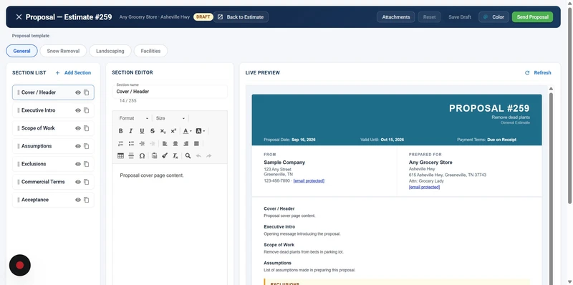Select Scope of Work in section list
This screenshot has height=285, width=573.
pos(53,128)
